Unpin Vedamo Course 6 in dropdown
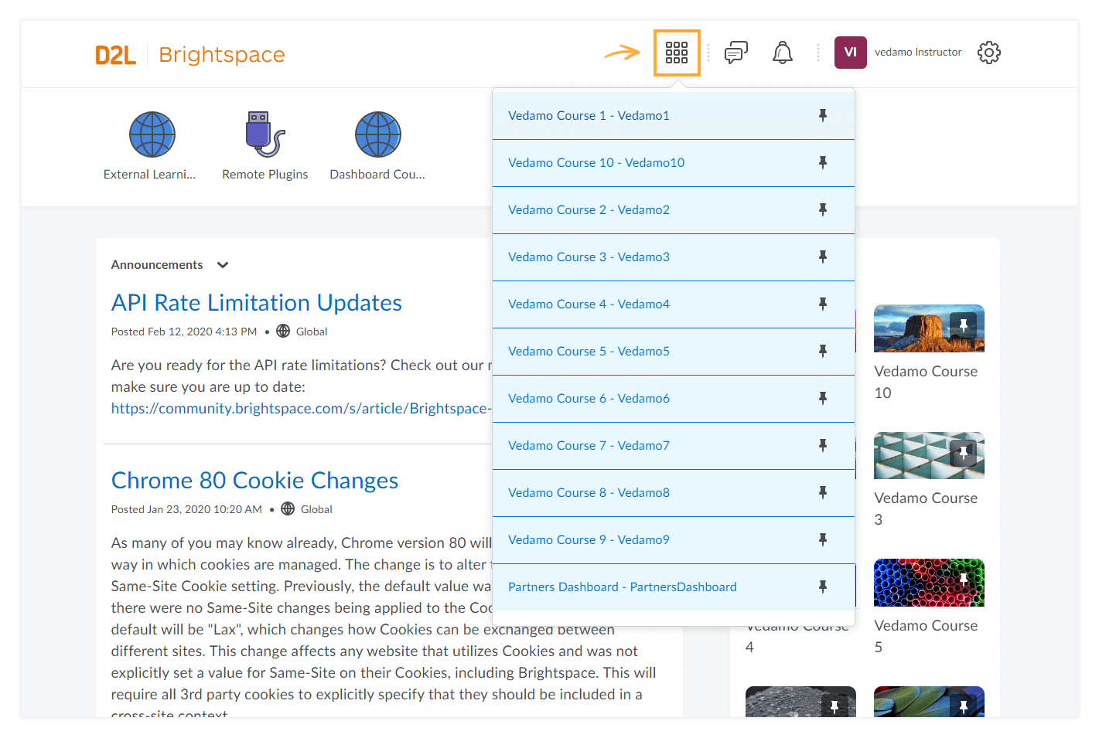This screenshot has height=738, width=1099. pyautogui.click(x=823, y=398)
